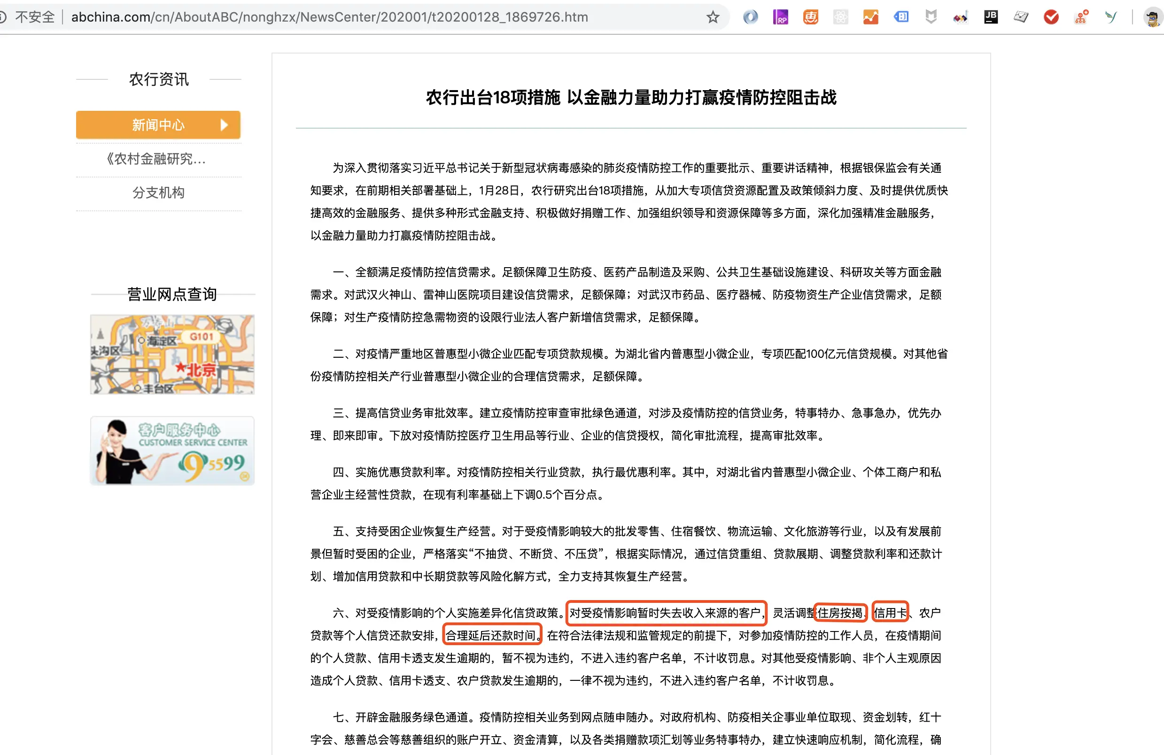The width and height of the screenshot is (1164, 755).
Task: Open the blue Tag Assistant extension
Action: coord(901,17)
